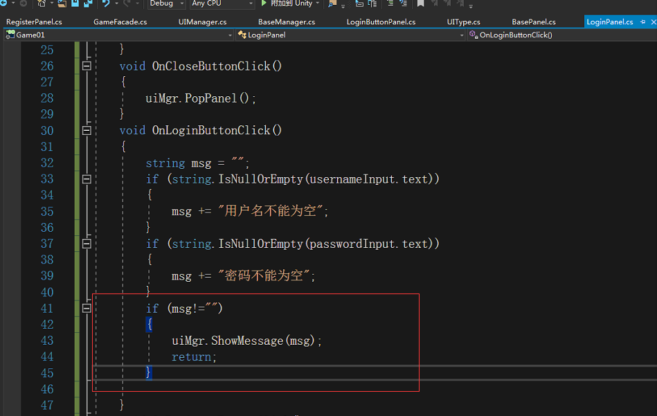Image resolution: width=657 pixels, height=416 pixels.
Task: Click the highlighted opening brace on line 42
Action: 149,325
